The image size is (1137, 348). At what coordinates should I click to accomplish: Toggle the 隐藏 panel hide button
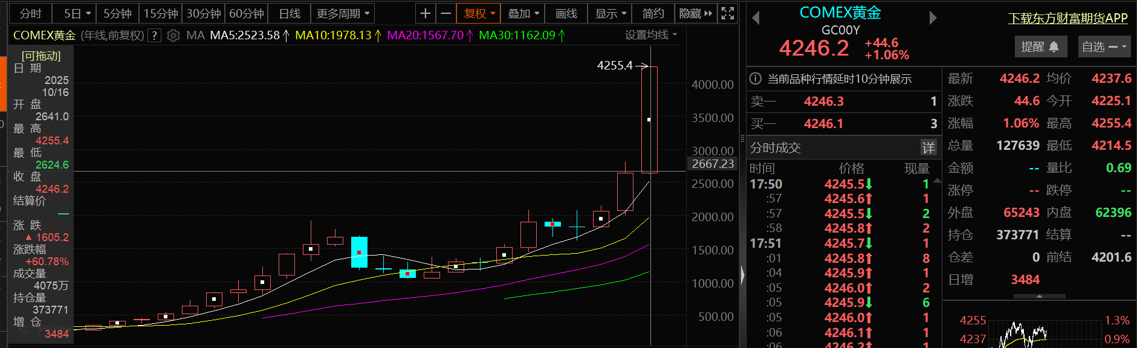coord(696,13)
